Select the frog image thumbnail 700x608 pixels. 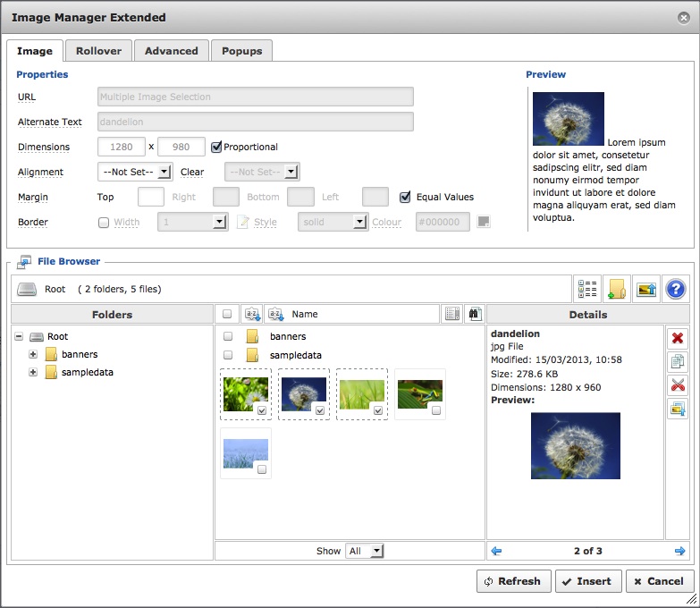(x=420, y=394)
